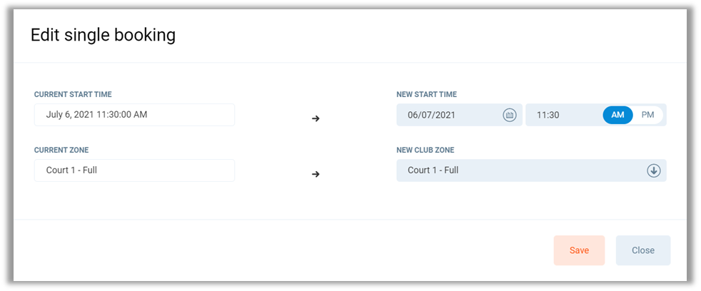Select AM on the time toggle

click(617, 115)
